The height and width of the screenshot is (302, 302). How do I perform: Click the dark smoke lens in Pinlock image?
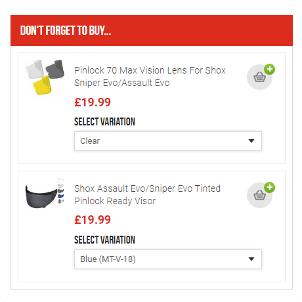55,69
